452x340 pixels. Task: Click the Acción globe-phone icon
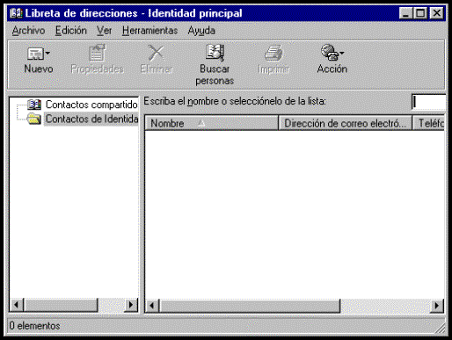pyautogui.click(x=329, y=53)
